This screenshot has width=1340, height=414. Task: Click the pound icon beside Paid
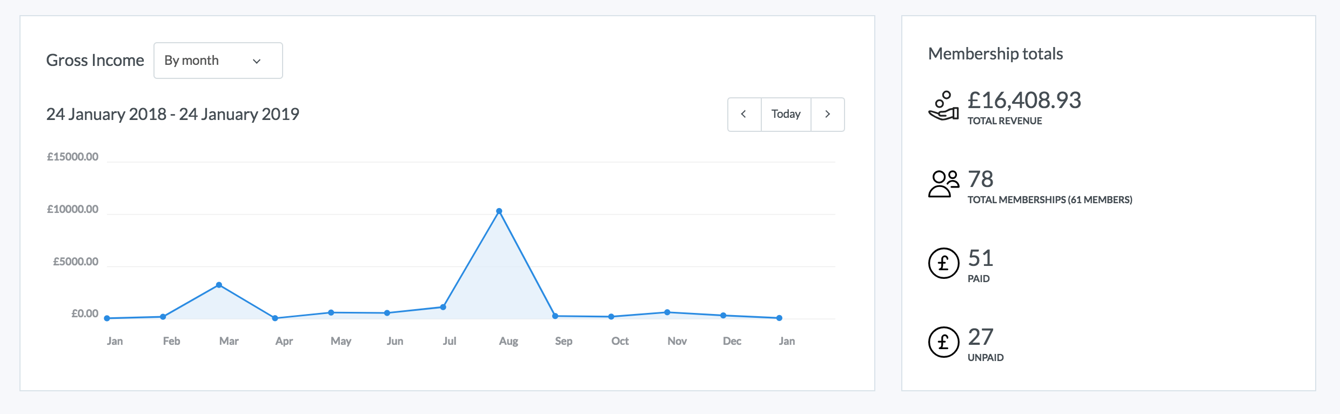[943, 263]
